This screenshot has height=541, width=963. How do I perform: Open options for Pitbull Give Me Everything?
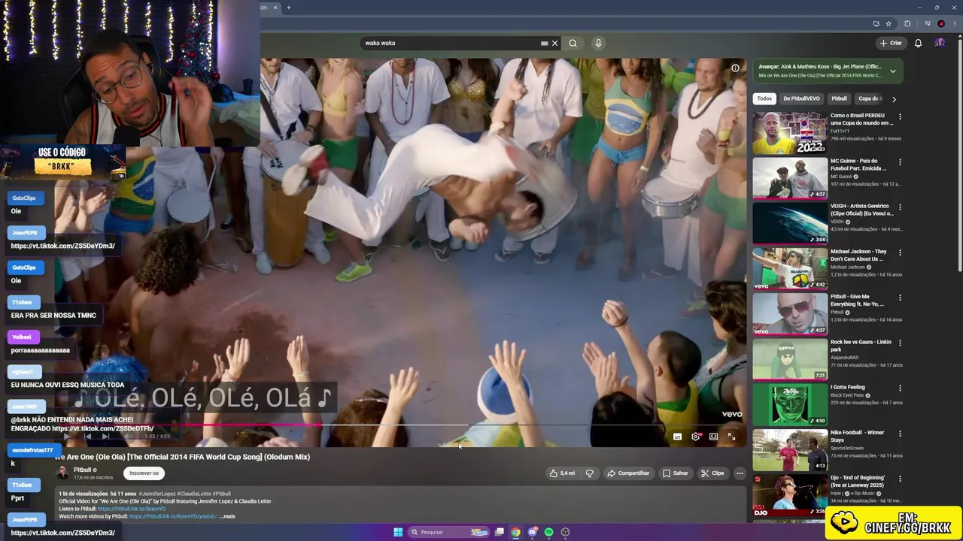tap(900, 298)
